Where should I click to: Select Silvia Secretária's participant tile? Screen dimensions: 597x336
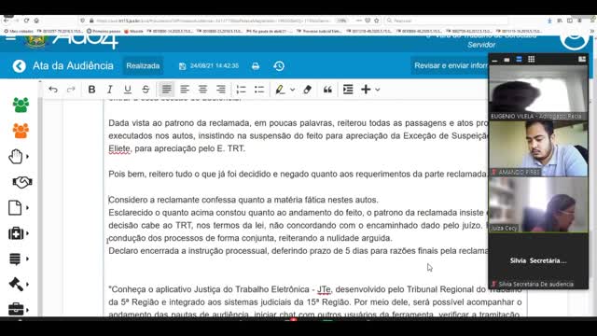pos(538,260)
